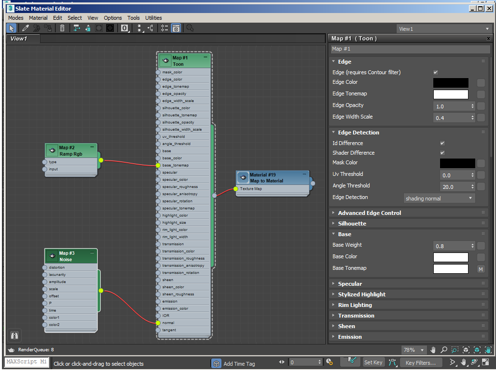Open Orbit navigation icon
The width and height of the screenshot is (496, 372).
(474, 362)
